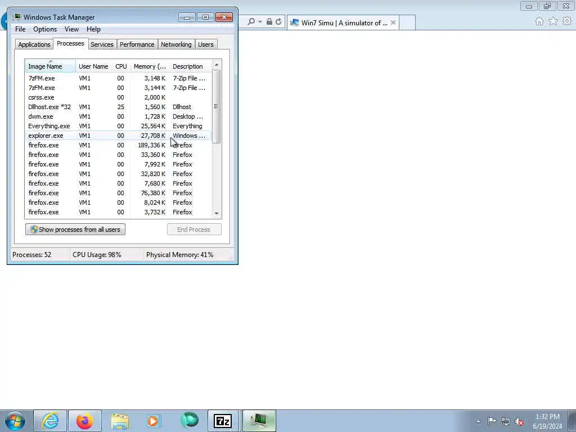
Task: Click the muted volume tray icon
Action: (519, 421)
